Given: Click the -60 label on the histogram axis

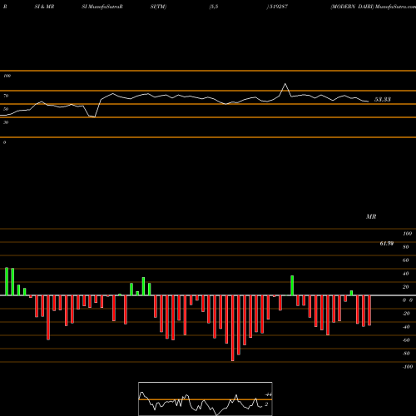Looking at the screenshot, I should coord(406,340).
